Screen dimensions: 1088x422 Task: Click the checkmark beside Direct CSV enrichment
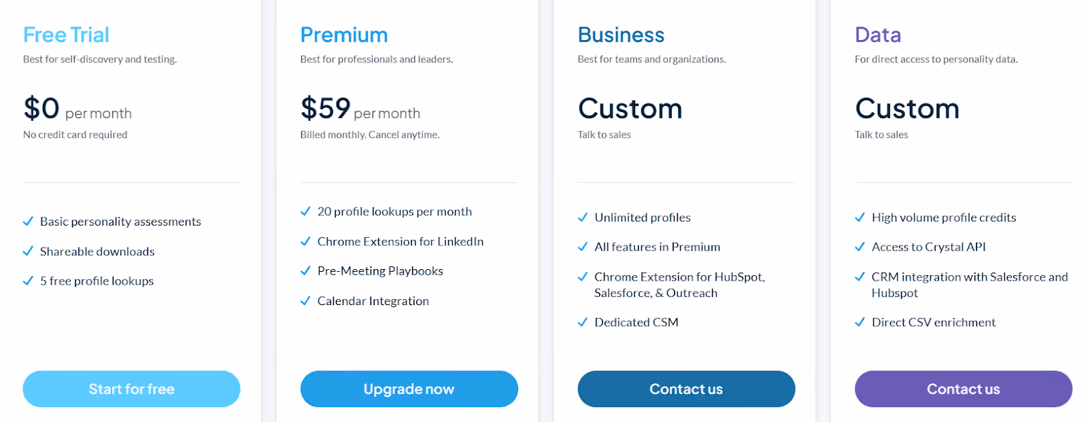[860, 321]
